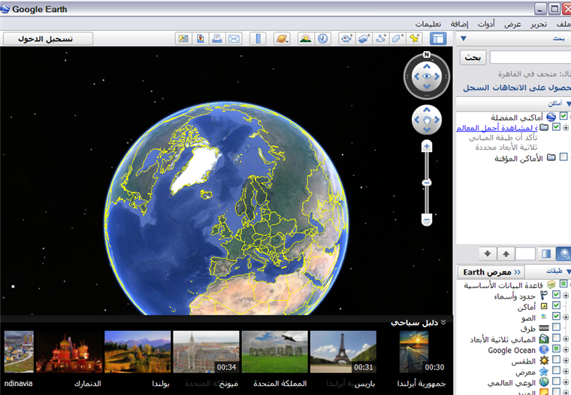Click the تسجيل الدخول sign-in button
571x395 pixels.
tap(47, 38)
